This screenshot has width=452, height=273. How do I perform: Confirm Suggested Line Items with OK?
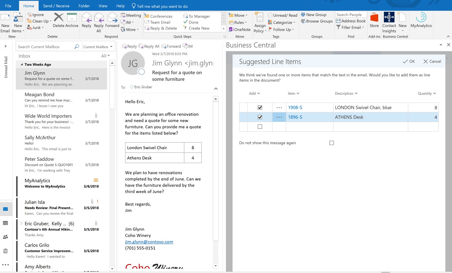coord(409,61)
